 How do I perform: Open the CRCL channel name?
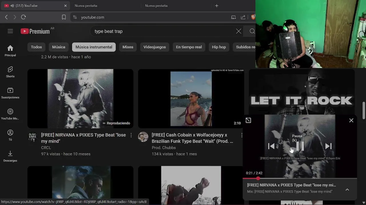[46, 148]
